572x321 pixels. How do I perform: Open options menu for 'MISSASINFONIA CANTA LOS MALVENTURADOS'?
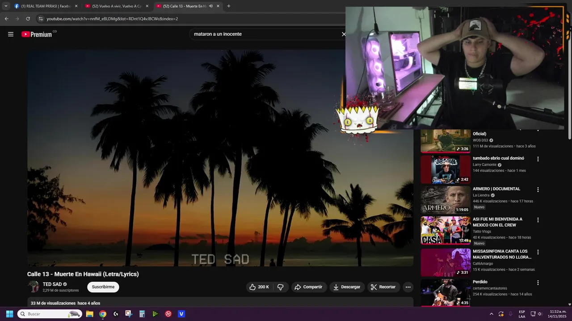[538, 252]
